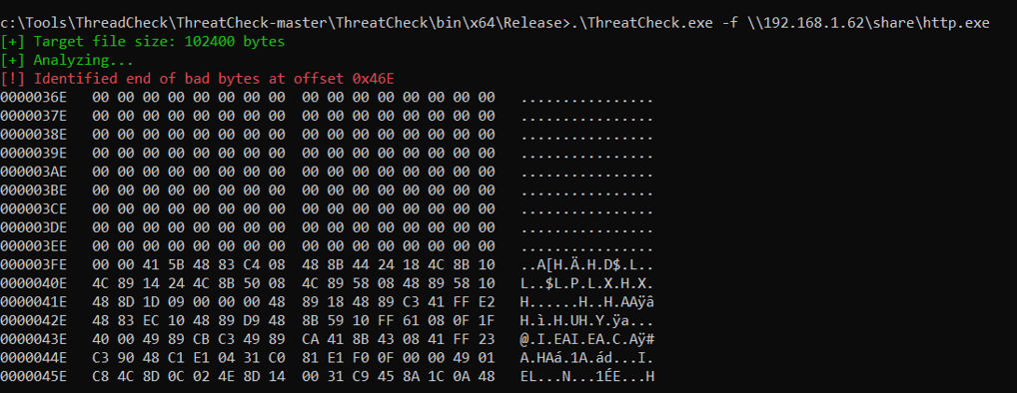This screenshot has width=1017, height=393.
Task: Click the Target file size line
Action: [x=142, y=42]
